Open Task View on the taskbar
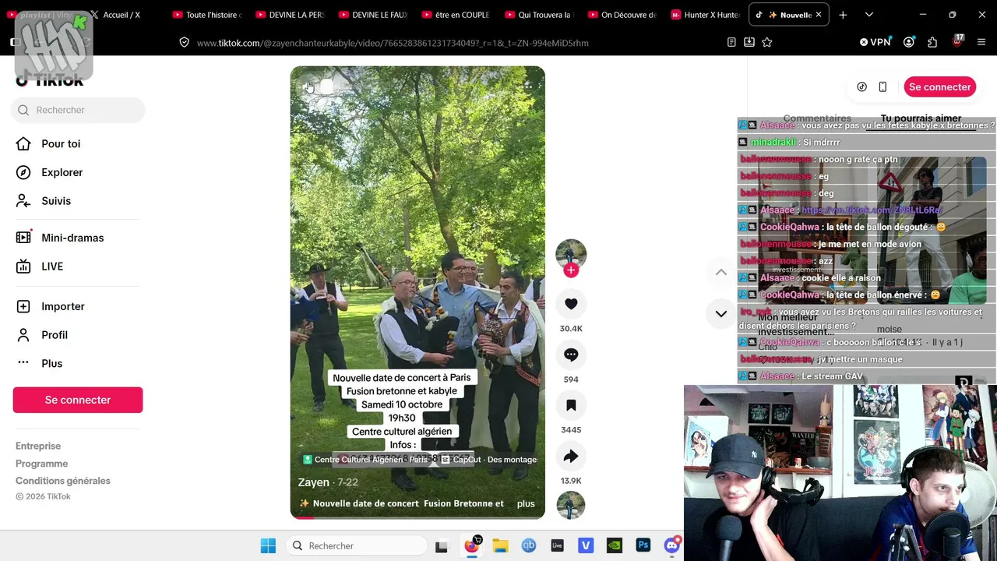The image size is (997, 561). point(442,545)
